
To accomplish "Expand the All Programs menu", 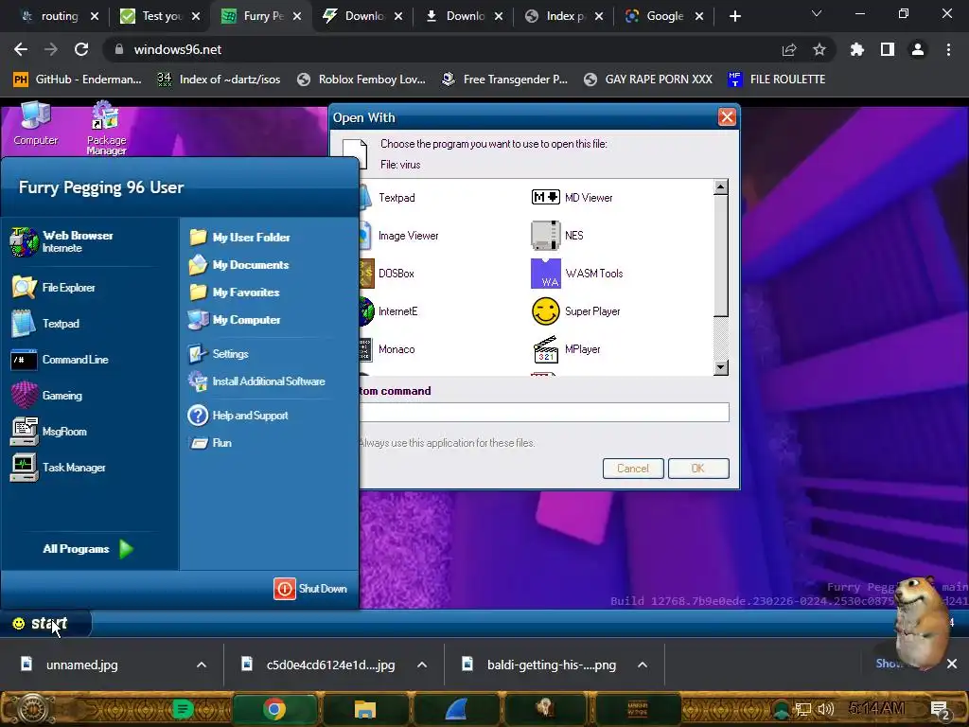I will click(x=88, y=549).
